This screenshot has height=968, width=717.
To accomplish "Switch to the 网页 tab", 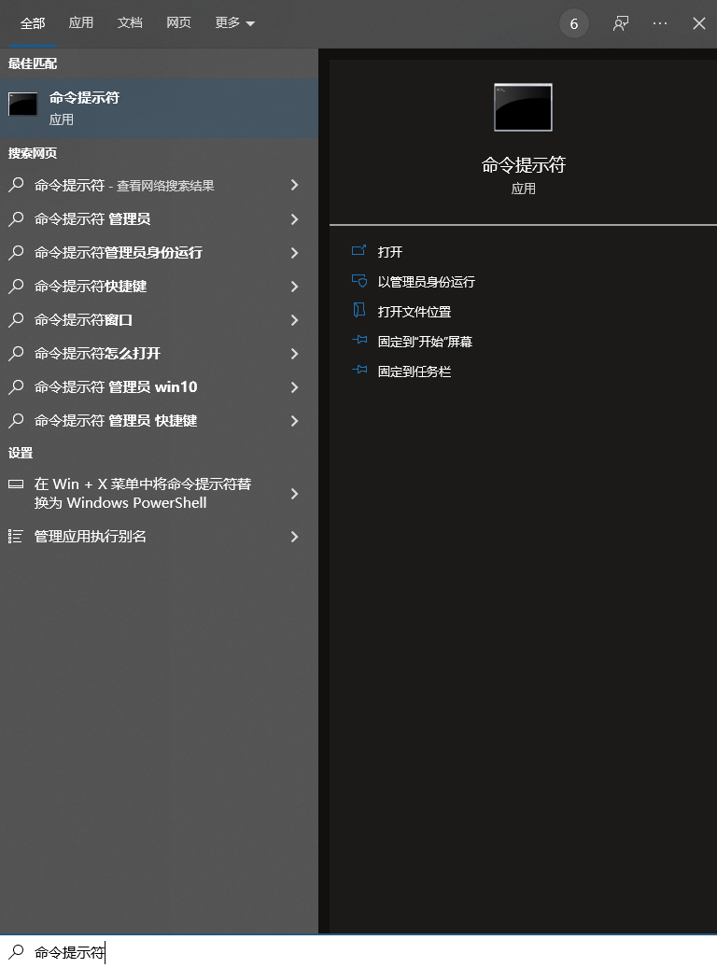I will (x=178, y=22).
